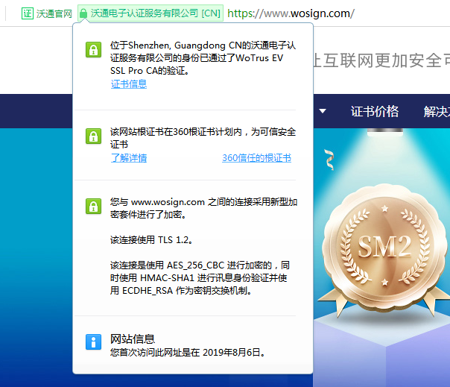Click lock icon beside TLS connection text
The width and height of the screenshot is (450, 387).
click(93, 207)
